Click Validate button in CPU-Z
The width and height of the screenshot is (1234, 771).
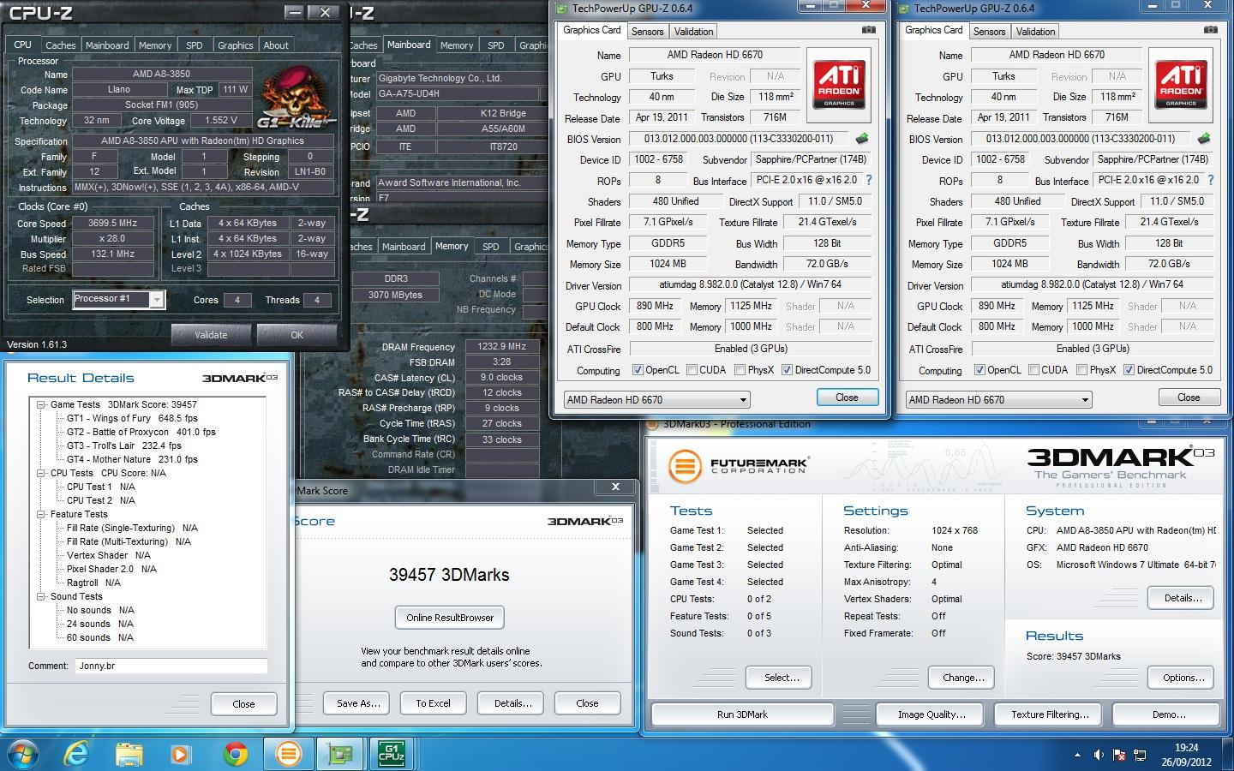pyautogui.click(x=211, y=335)
